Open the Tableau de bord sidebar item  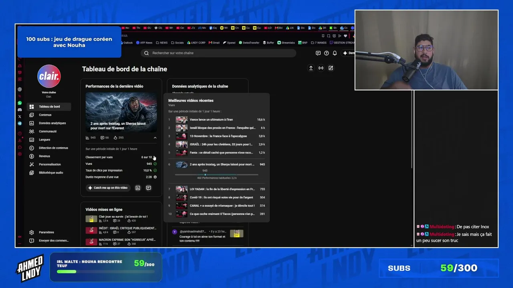tap(49, 107)
